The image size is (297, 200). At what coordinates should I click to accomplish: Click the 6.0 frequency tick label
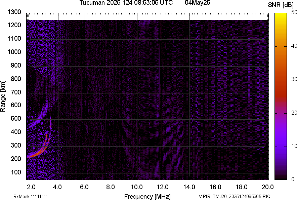click(84, 187)
